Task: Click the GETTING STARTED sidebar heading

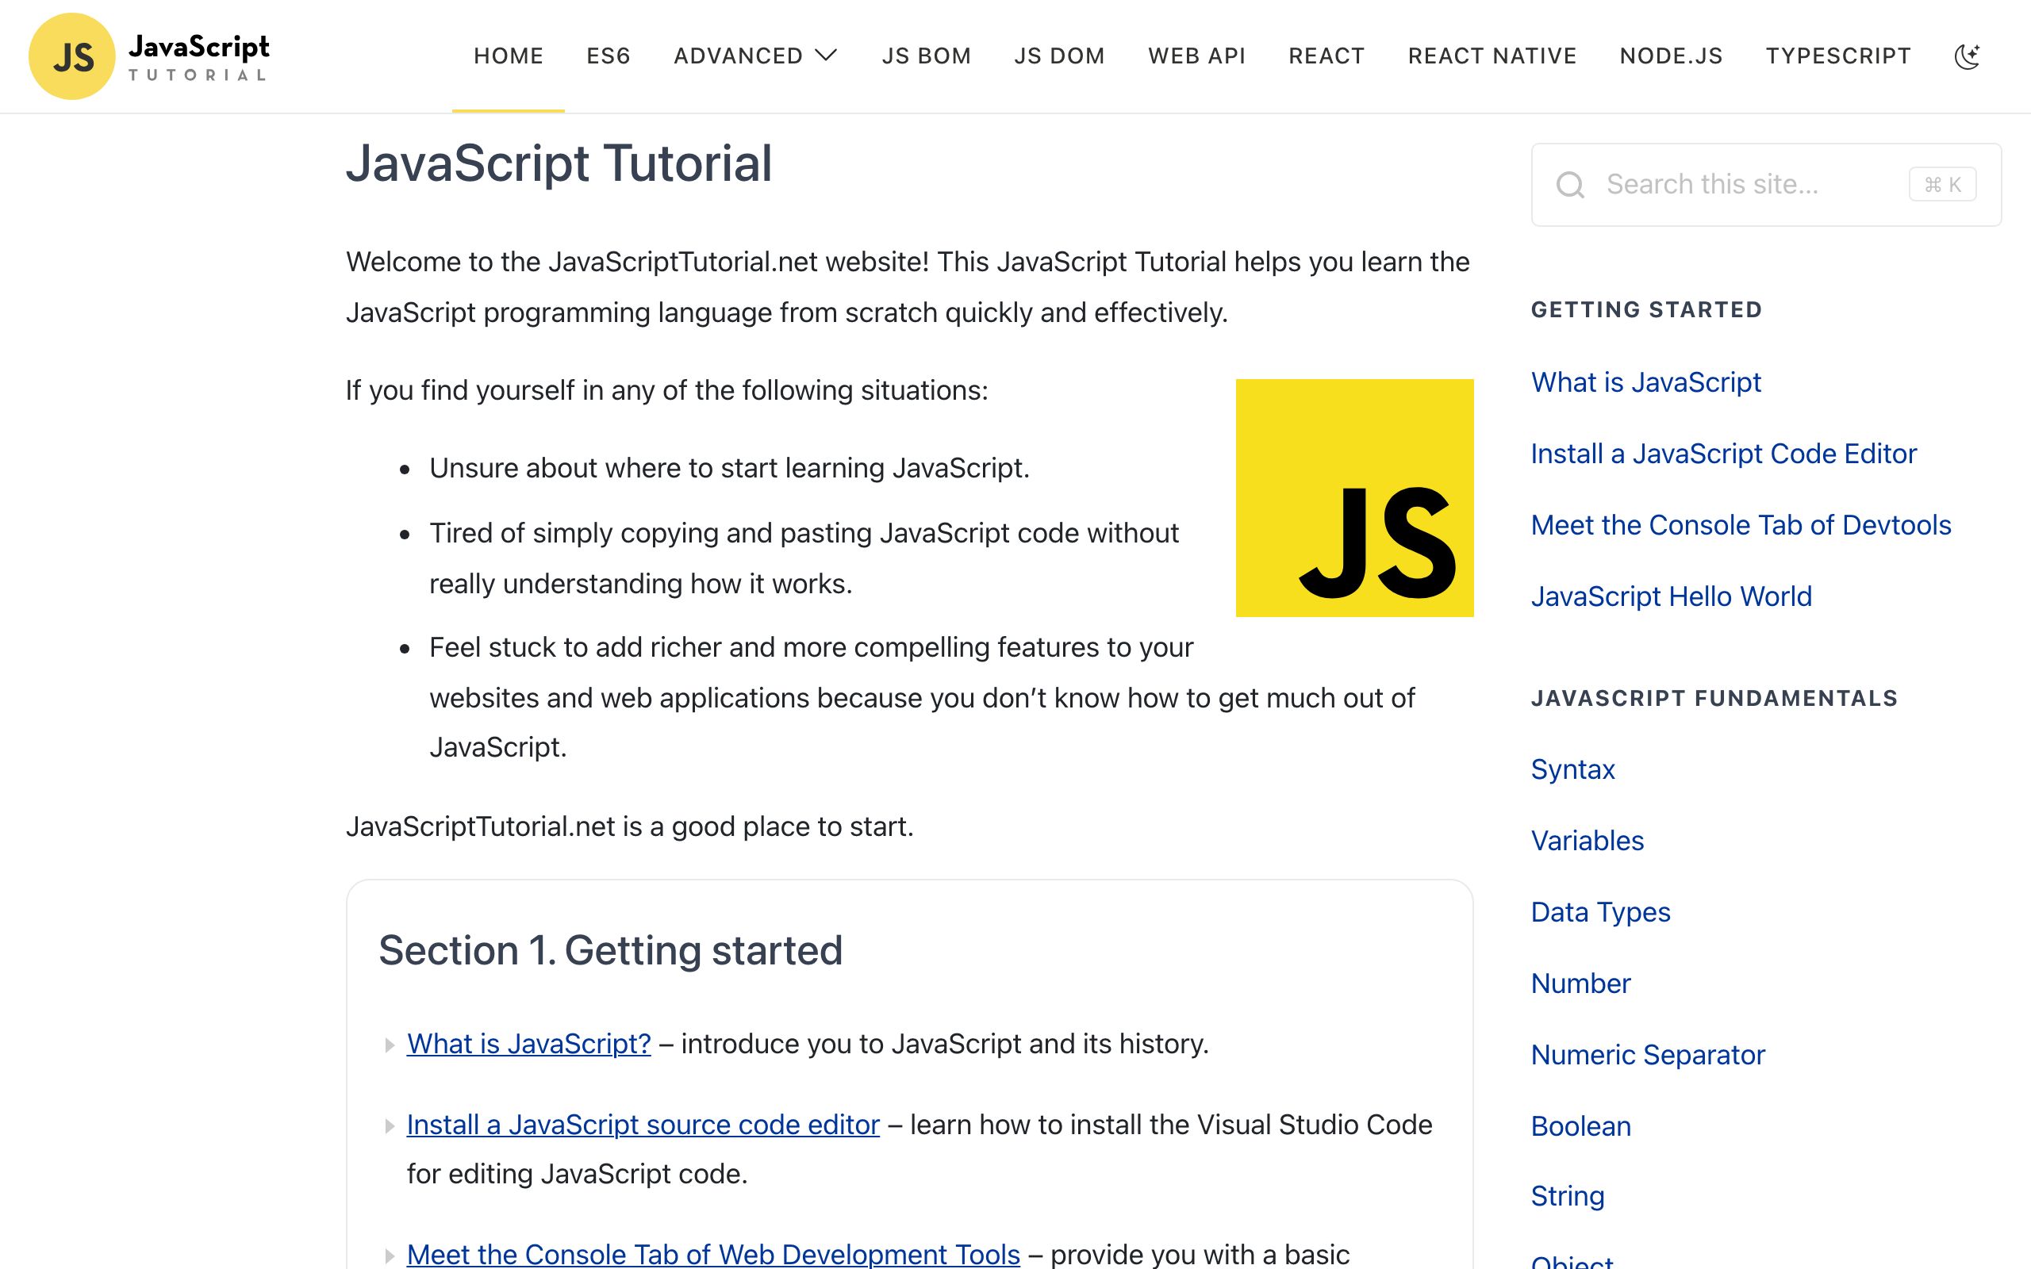Action: point(1645,309)
